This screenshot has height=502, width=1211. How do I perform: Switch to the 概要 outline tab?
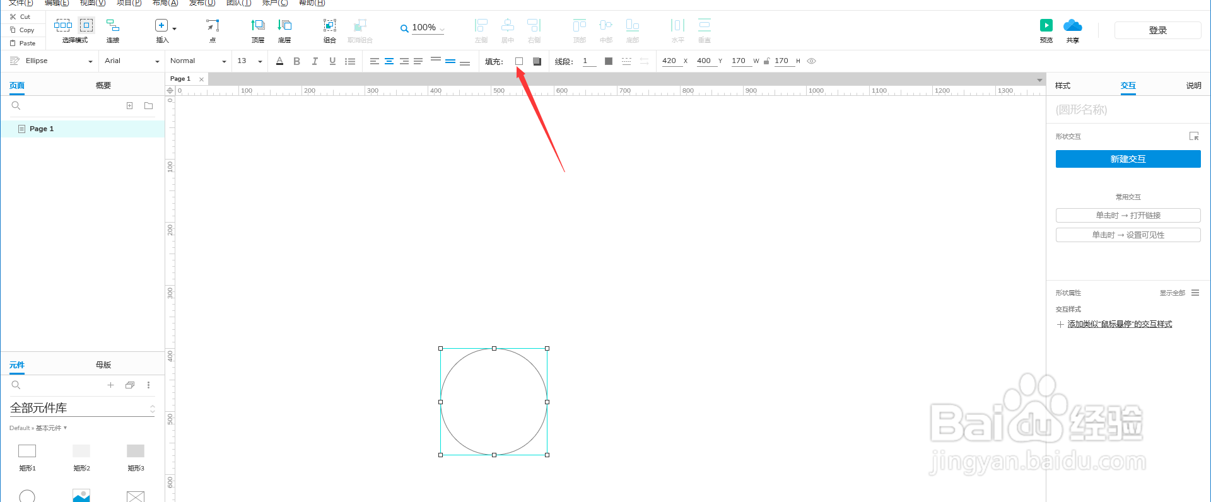103,85
